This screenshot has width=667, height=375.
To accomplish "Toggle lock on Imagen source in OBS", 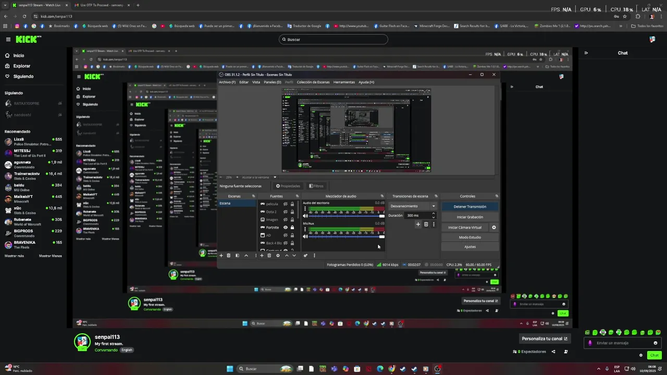I will (x=292, y=219).
